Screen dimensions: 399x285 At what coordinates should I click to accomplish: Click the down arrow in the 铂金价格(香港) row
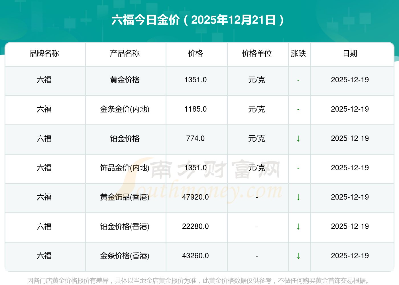pos(298,227)
